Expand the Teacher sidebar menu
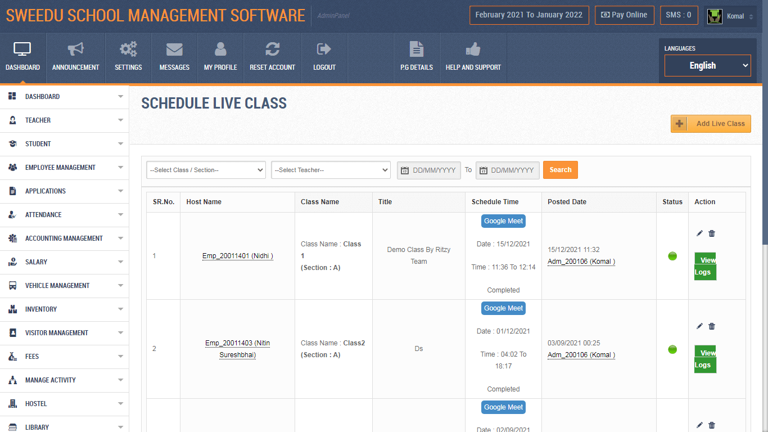Viewport: 768px width, 432px height. click(64, 120)
